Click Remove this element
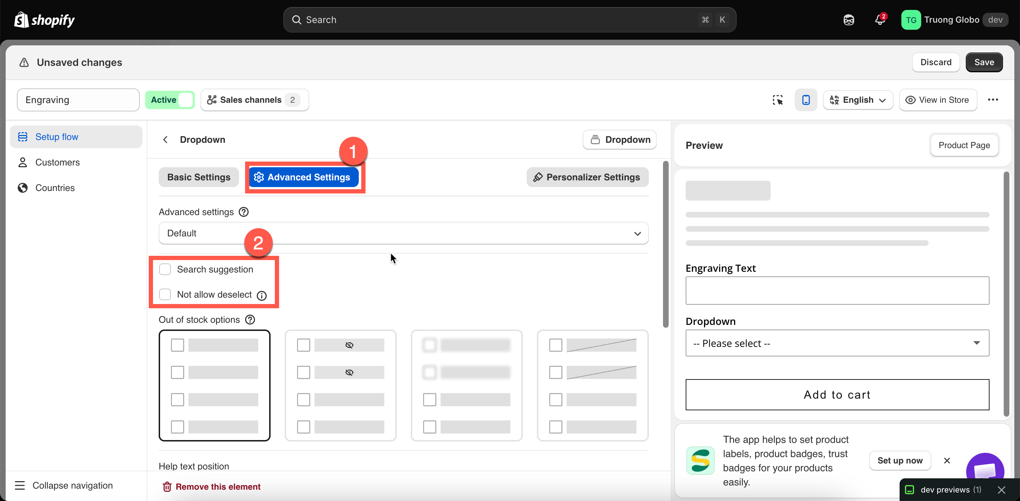1020x501 pixels. 211,487
